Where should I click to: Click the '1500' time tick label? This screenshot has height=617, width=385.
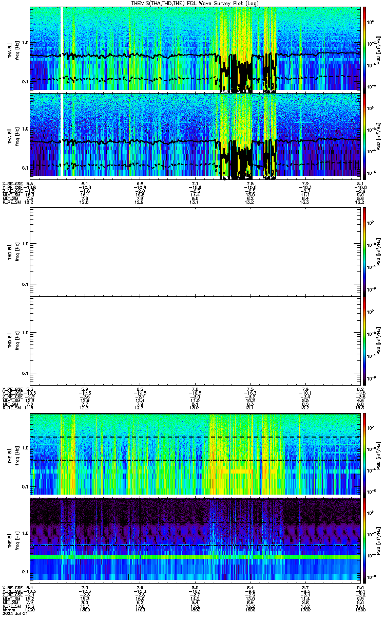[x=195, y=610]
